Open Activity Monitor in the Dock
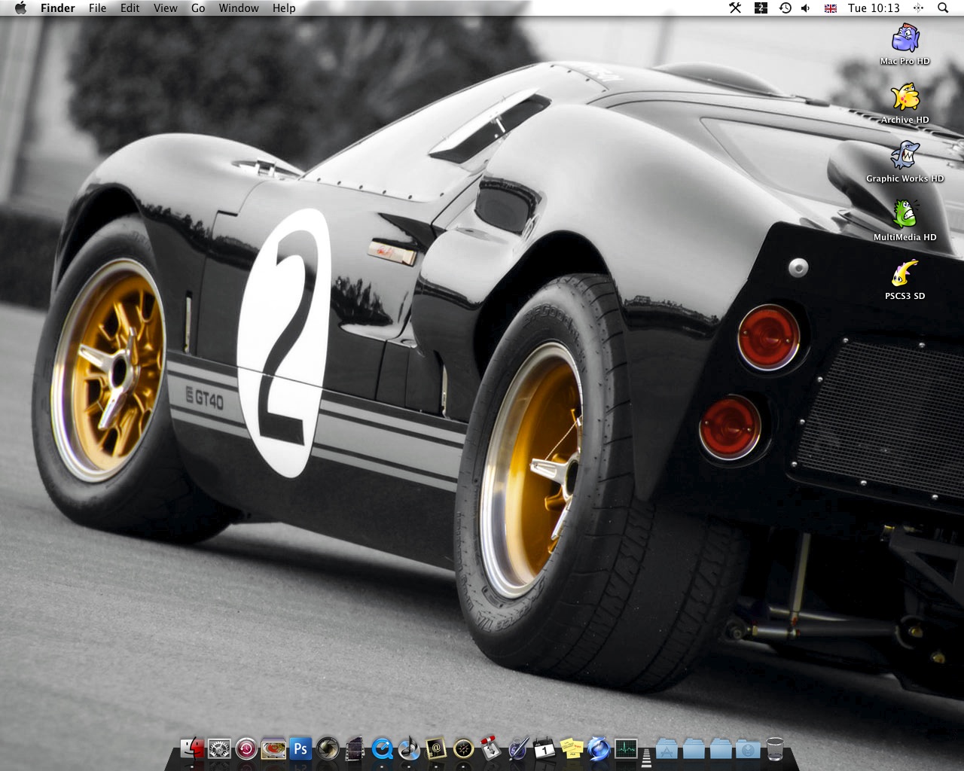The image size is (964, 771). click(626, 748)
